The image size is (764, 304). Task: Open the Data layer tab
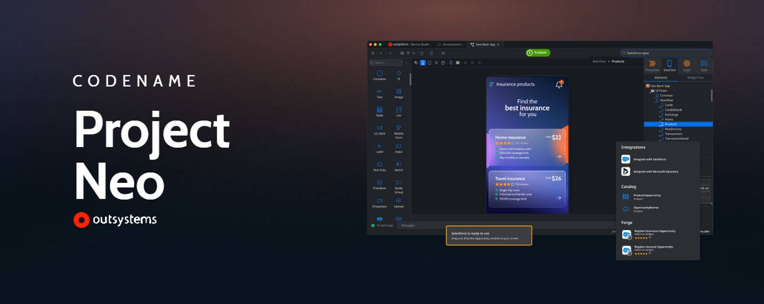[x=704, y=65]
